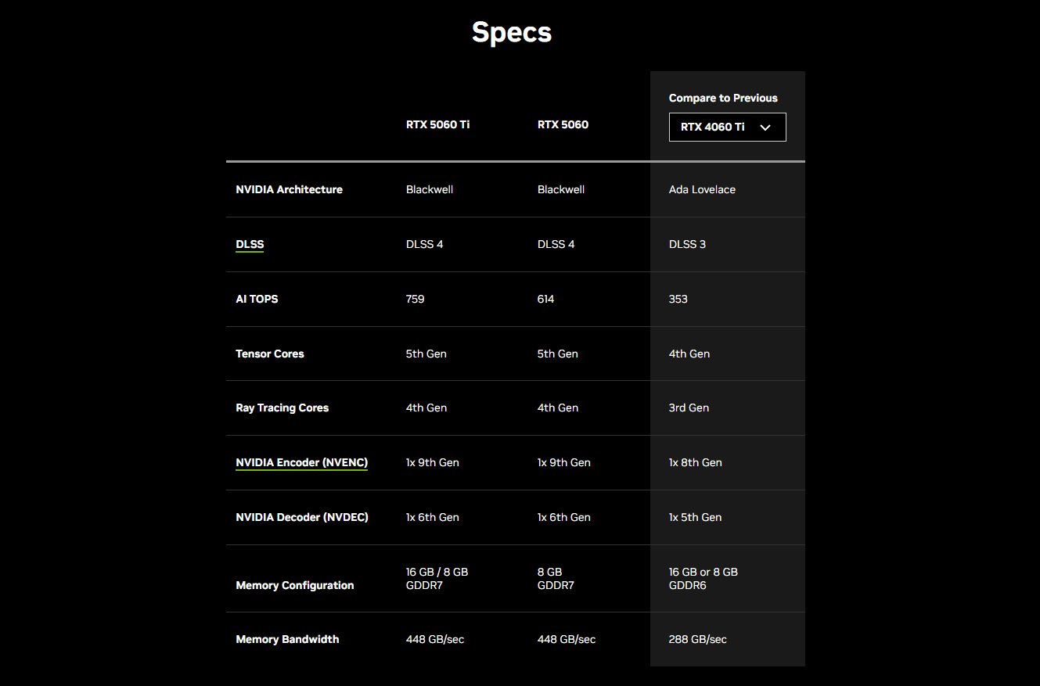This screenshot has height=686, width=1040.
Task: Click the AI TOPS row label
Action: pos(257,299)
